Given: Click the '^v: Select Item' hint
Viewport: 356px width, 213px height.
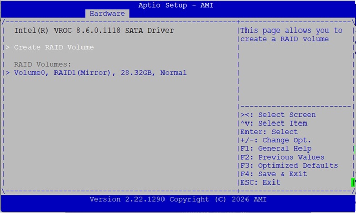Looking at the screenshot, I should tap(274, 123).
